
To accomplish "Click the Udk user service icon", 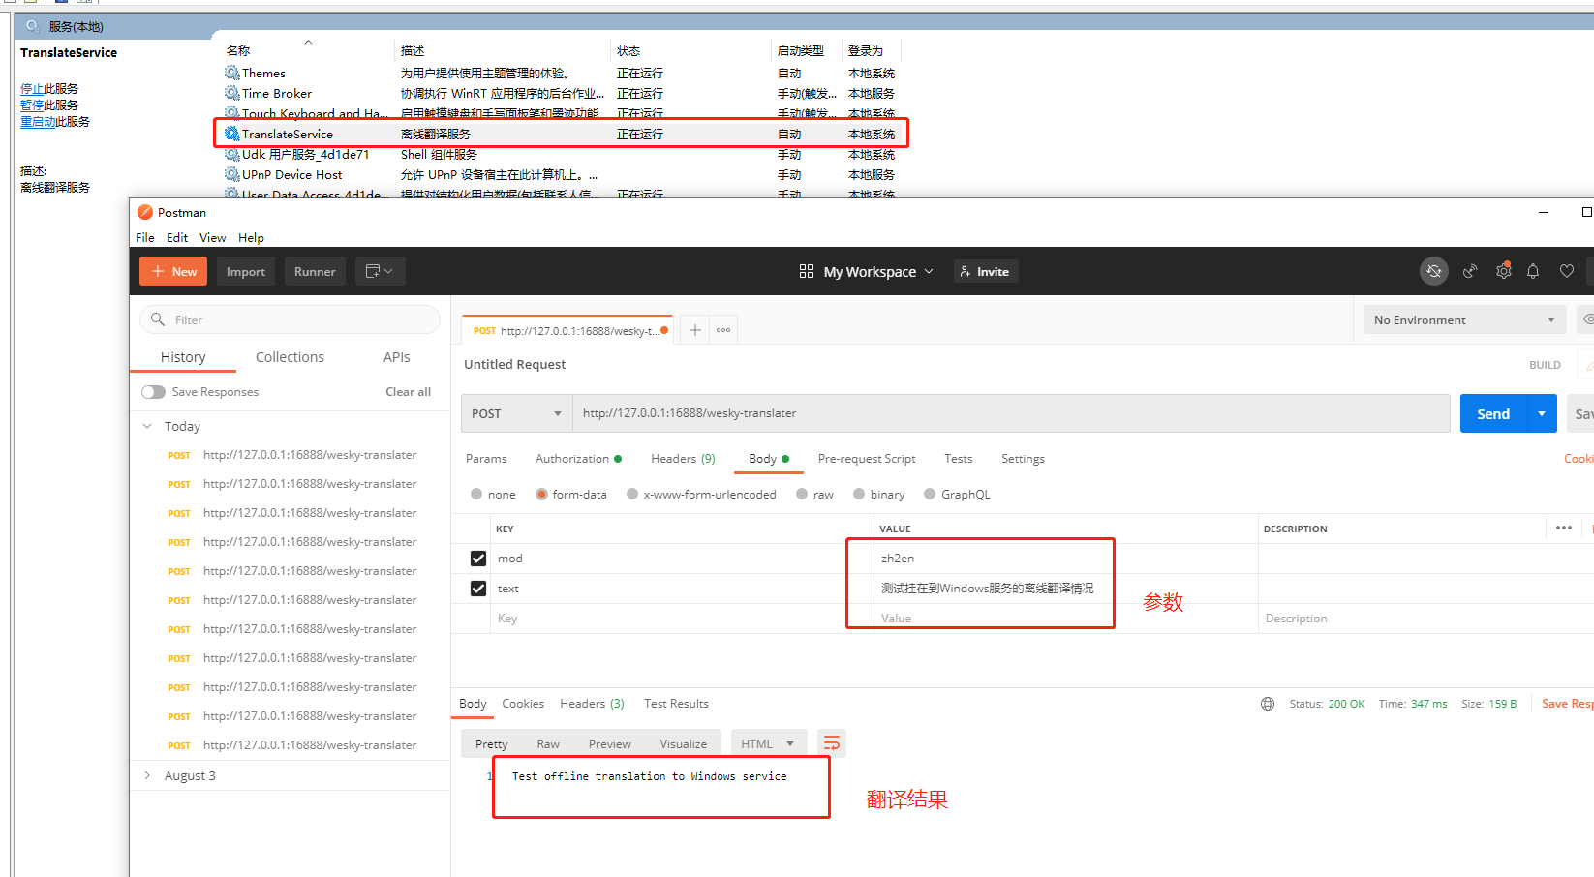I will click(x=232, y=154).
